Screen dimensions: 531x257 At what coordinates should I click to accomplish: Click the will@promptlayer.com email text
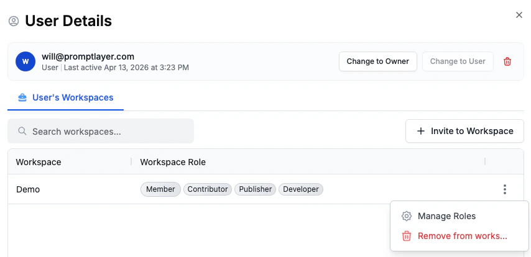88,56
